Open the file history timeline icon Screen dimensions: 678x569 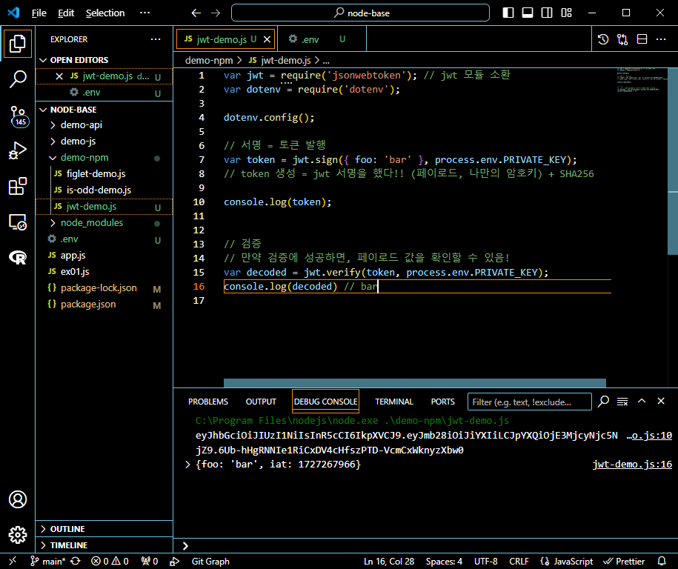[603, 39]
